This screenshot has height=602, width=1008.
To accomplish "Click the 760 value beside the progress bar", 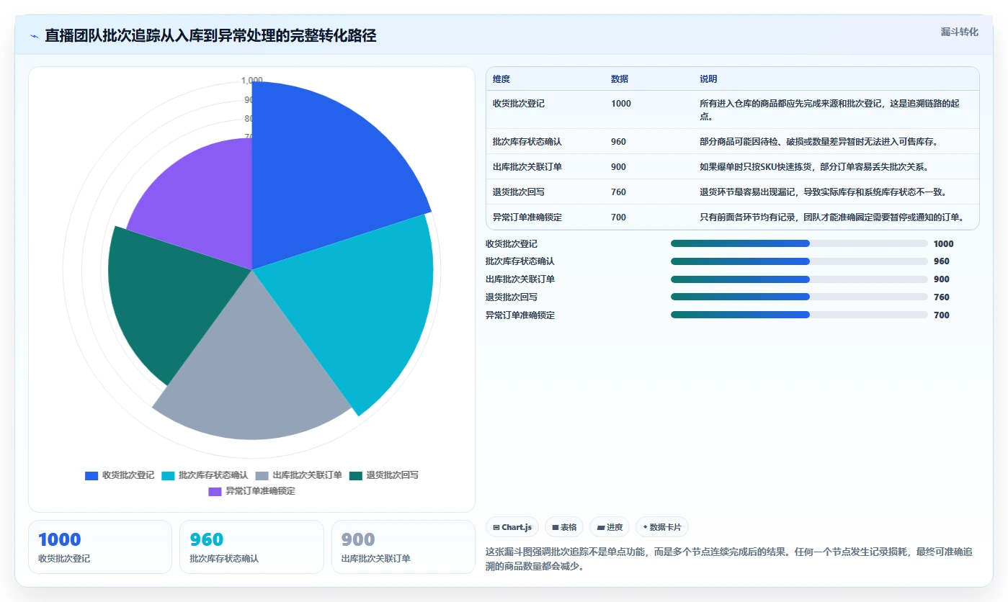I will (942, 297).
